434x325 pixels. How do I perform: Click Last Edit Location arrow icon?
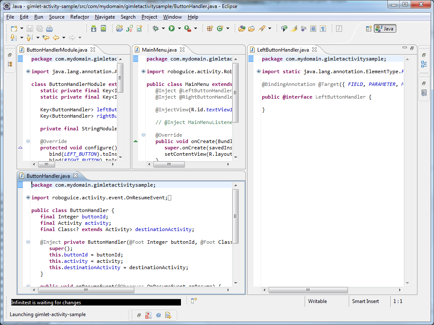pos(46,38)
